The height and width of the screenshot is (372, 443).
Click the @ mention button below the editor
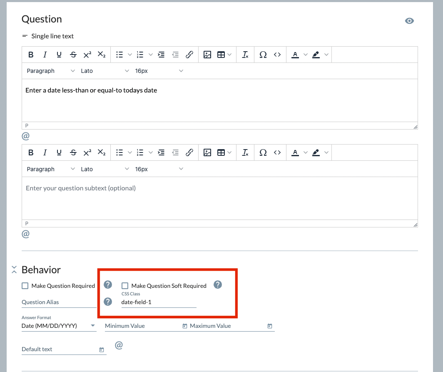(26, 136)
